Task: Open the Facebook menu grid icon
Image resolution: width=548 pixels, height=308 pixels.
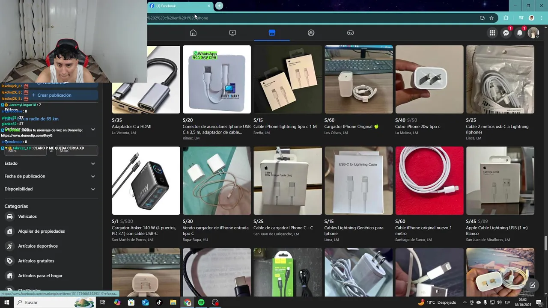Action: click(x=492, y=33)
